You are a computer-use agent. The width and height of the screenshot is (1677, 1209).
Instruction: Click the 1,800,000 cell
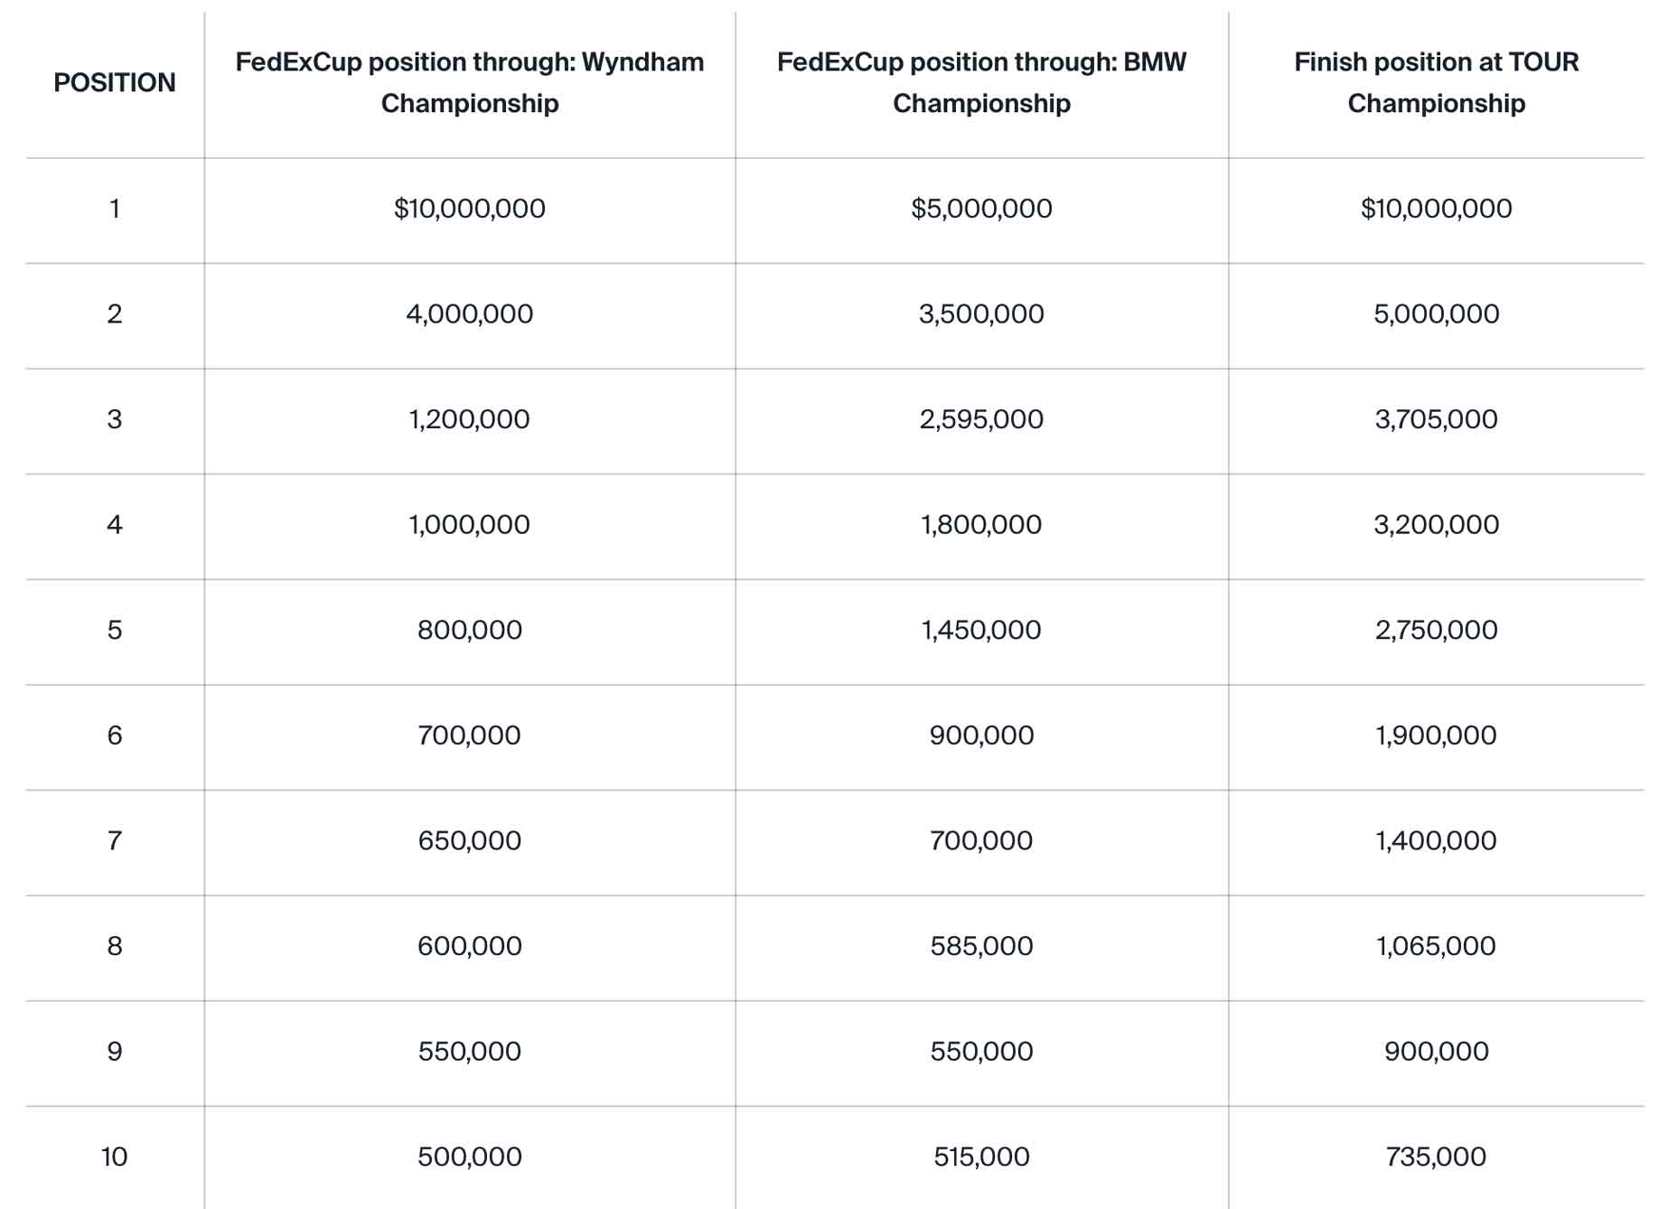[x=981, y=525]
